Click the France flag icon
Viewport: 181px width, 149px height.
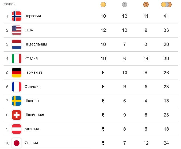click(16, 87)
